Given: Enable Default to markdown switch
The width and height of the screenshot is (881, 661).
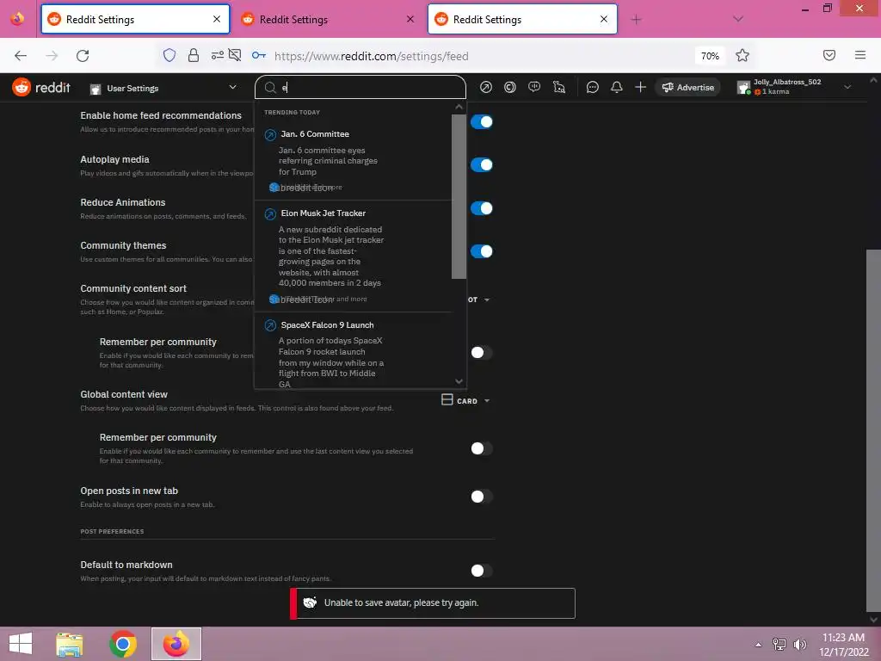Looking at the screenshot, I should click(482, 571).
